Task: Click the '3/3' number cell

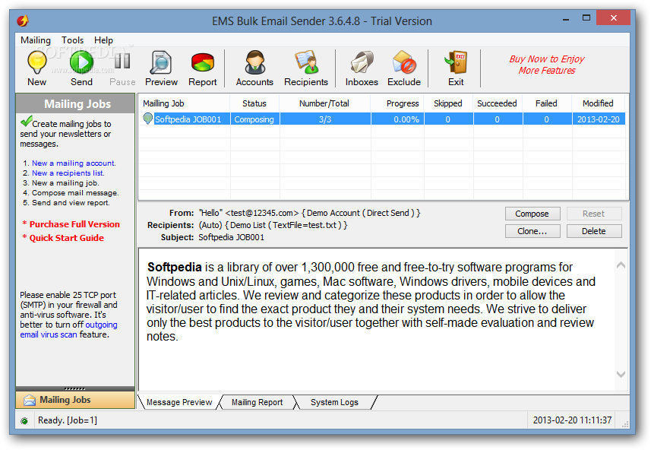Action: pyautogui.click(x=325, y=119)
